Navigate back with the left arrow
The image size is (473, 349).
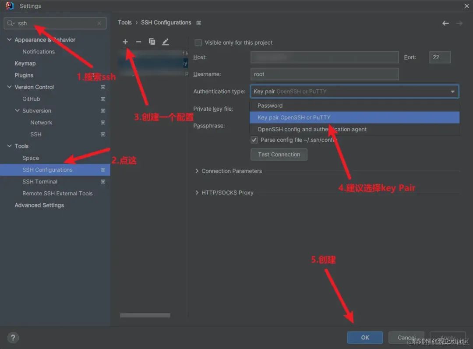coord(445,23)
